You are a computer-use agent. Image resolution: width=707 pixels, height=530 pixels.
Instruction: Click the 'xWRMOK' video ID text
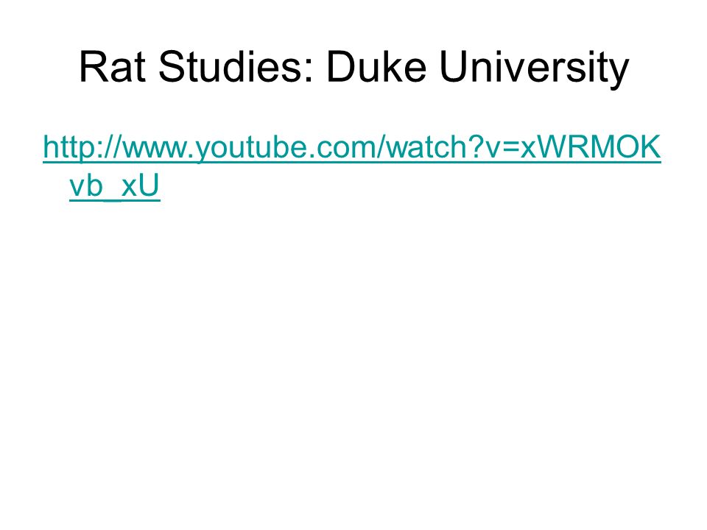point(591,147)
